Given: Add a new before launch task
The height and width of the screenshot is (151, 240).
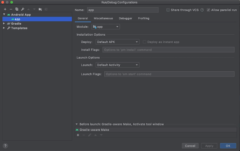Looking at the screenshot, I should tap(78, 135).
